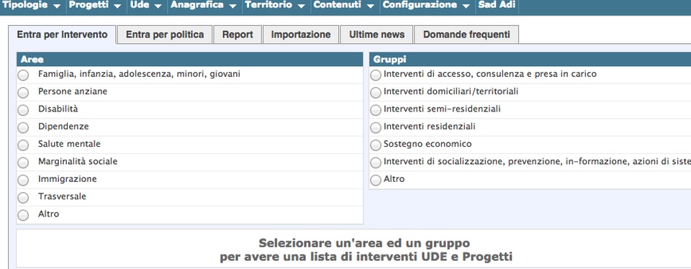Select the Dipendenze radio button

click(x=23, y=128)
